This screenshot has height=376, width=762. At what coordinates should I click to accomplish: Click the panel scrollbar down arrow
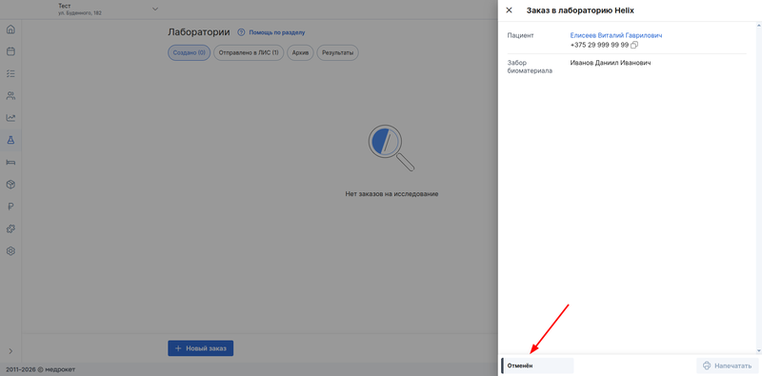click(758, 350)
